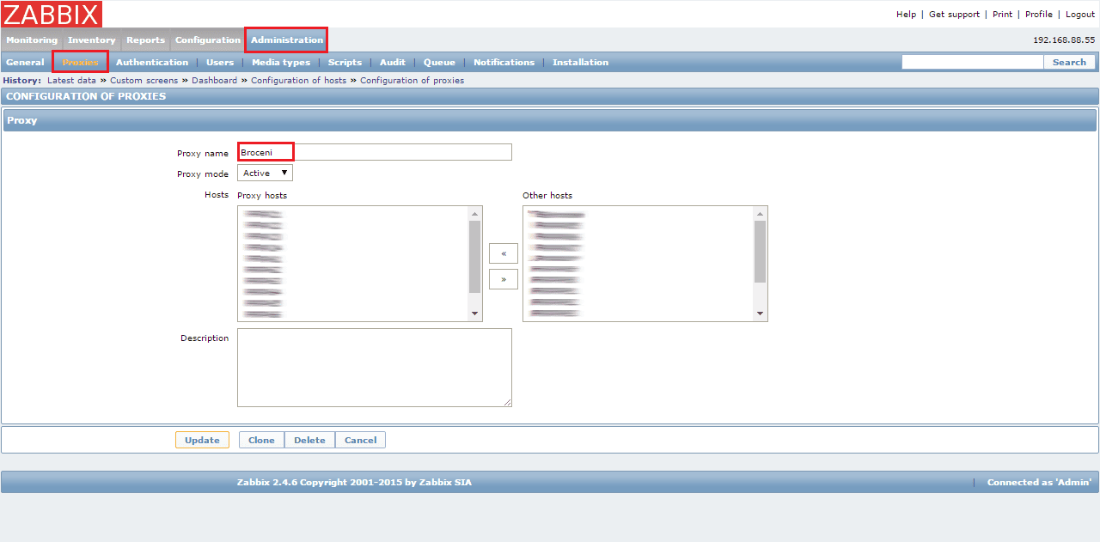Go to the General submenu

25,62
